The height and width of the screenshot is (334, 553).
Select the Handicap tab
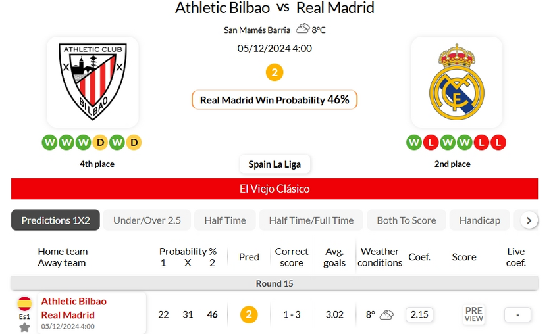click(x=480, y=220)
